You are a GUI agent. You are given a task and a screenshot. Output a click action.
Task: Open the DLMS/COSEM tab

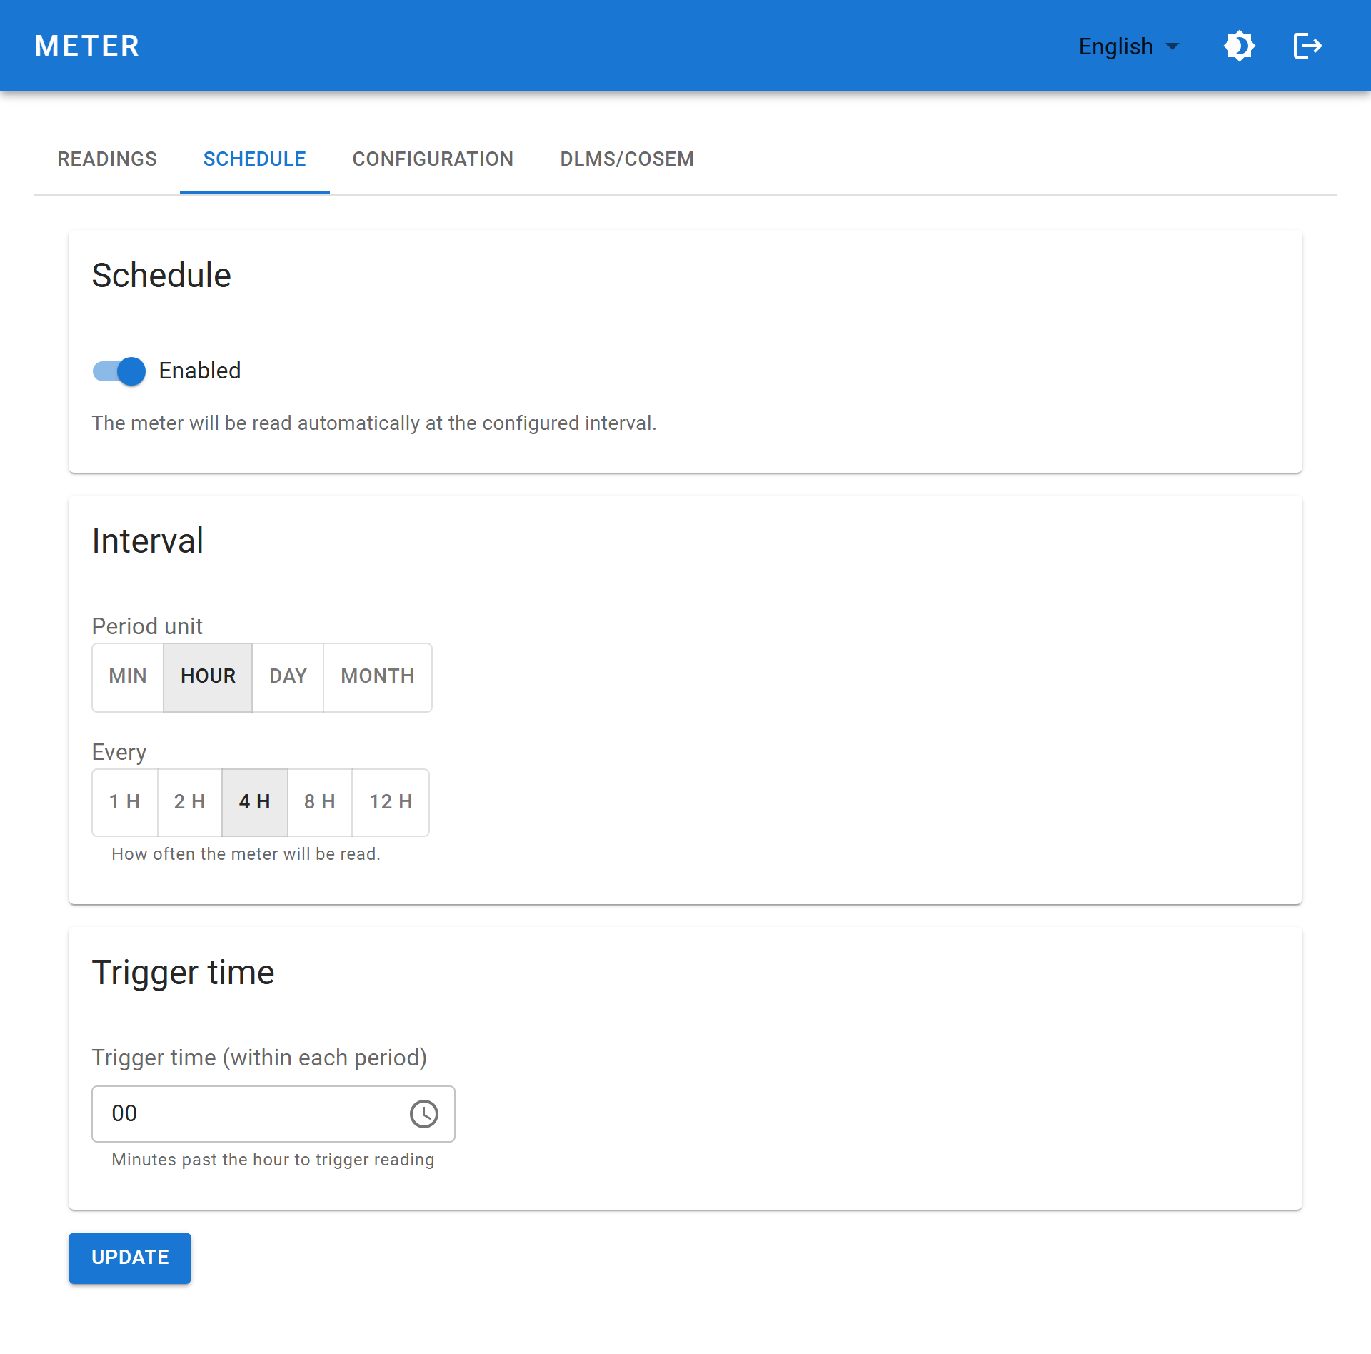pyautogui.click(x=627, y=159)
